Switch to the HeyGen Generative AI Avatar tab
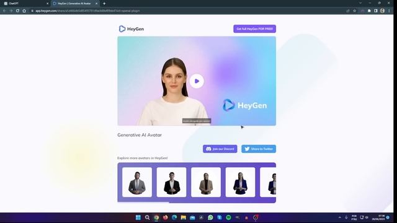Screen dimensions: 397x223 pyautogui.click(x=74, y=4)
